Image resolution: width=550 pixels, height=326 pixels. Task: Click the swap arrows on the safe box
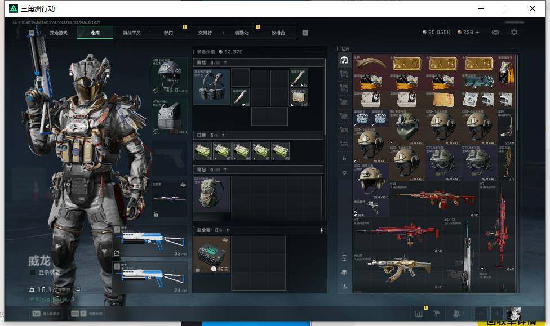(225, 240)
